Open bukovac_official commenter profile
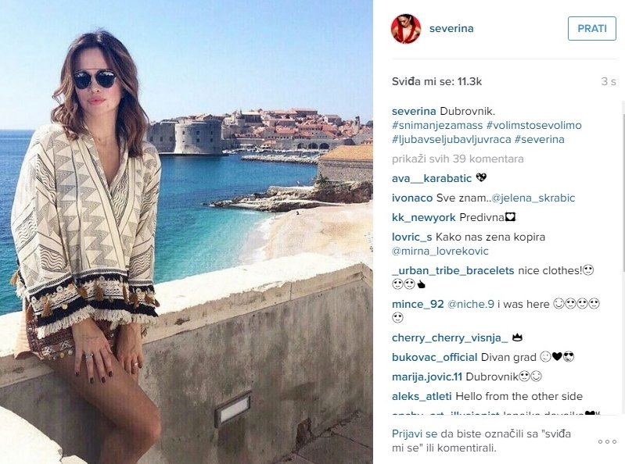Screen dimensions: 625x464 click(434, 357)
